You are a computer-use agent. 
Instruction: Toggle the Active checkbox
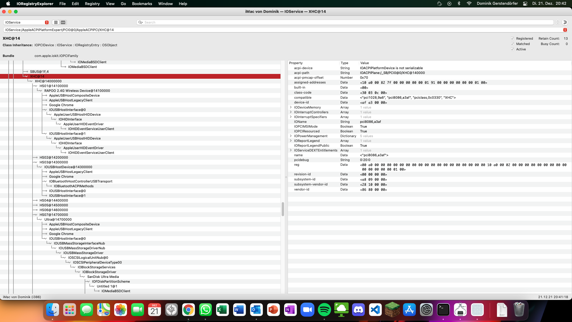pos(512,49)
